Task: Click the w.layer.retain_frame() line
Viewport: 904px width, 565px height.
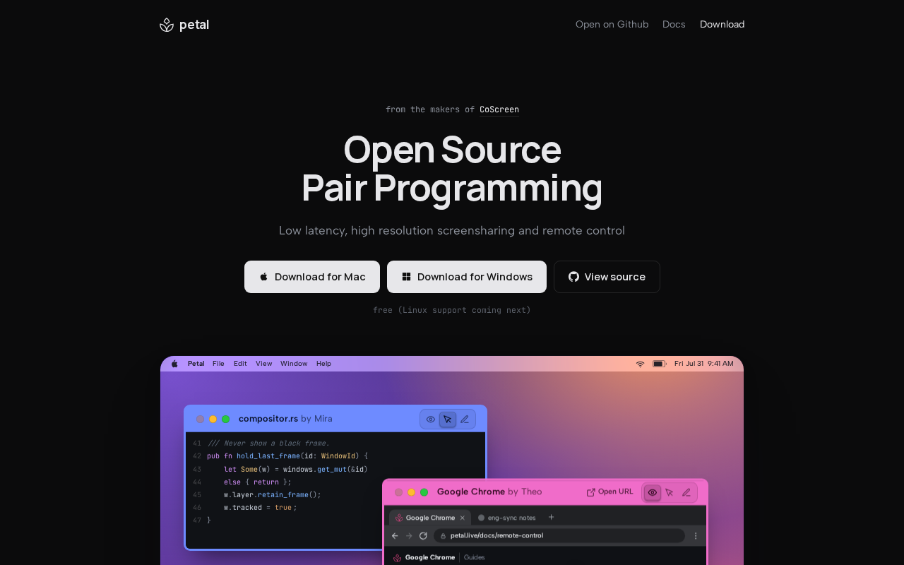Action: pyautogui.click(x=273, y=494)
